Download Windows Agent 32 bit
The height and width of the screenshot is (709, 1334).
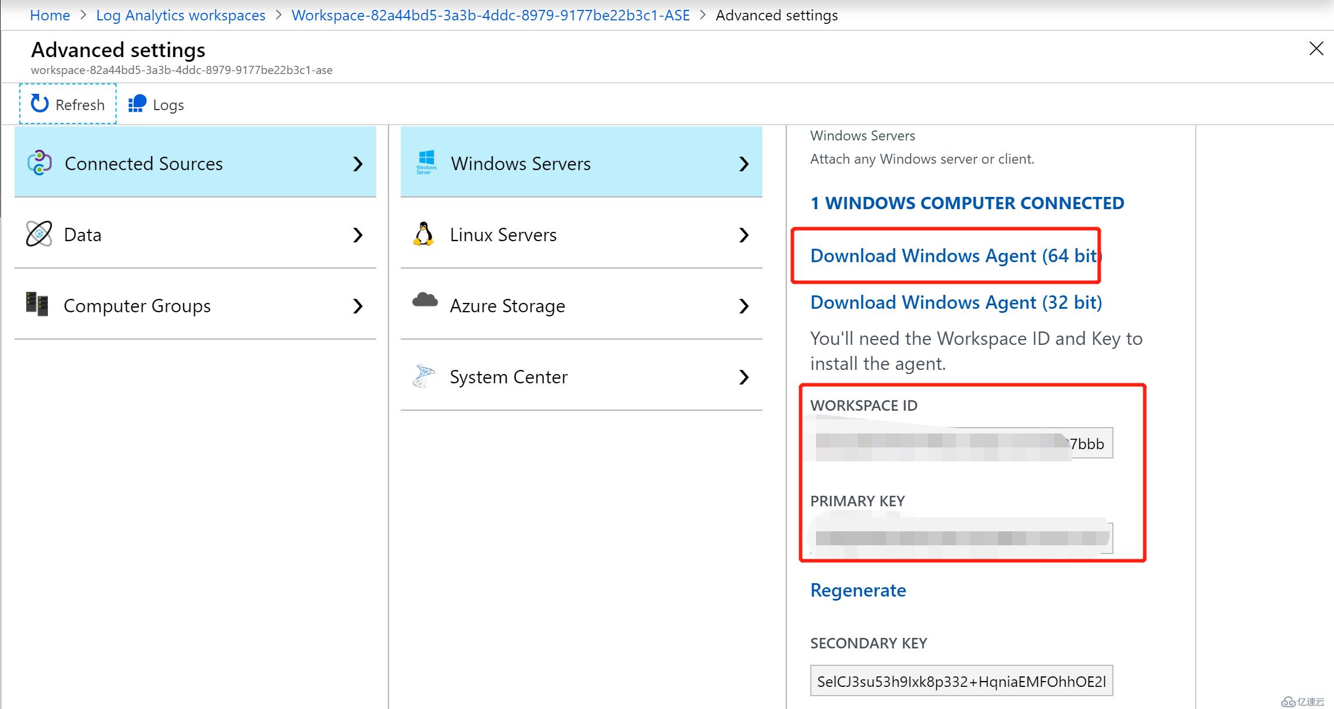[956, 302]
